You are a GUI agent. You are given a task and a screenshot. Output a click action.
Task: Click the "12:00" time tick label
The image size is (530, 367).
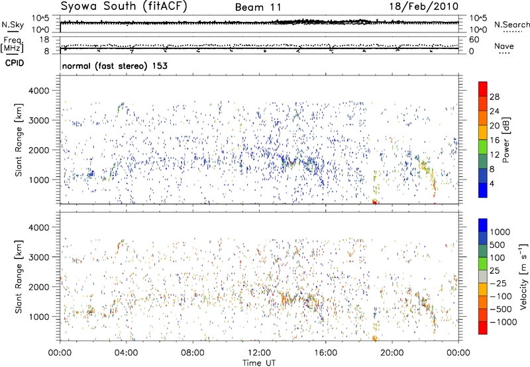259,353
